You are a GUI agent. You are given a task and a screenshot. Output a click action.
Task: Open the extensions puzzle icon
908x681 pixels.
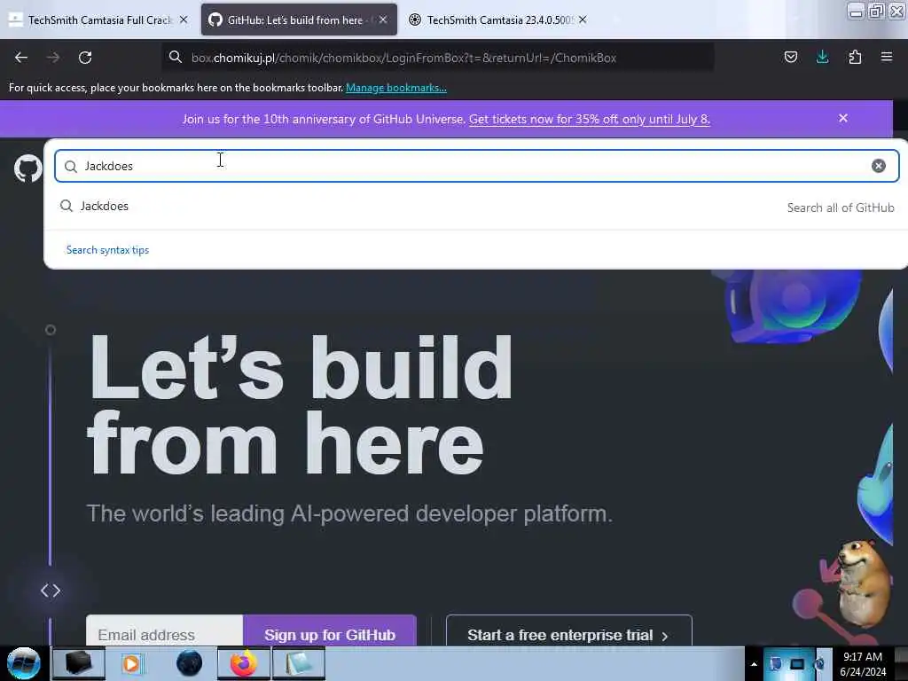855,57
